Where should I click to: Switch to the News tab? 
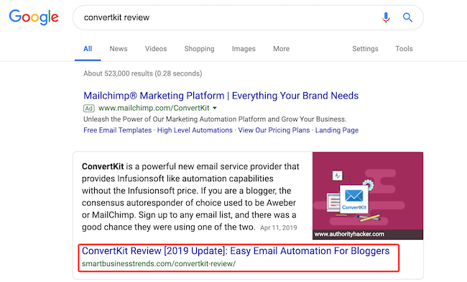click(x=119, y=49)
